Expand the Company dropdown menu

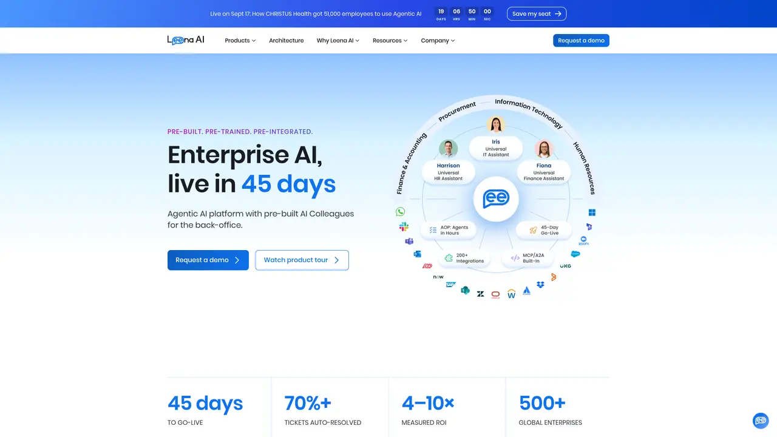tap(438, 41)
